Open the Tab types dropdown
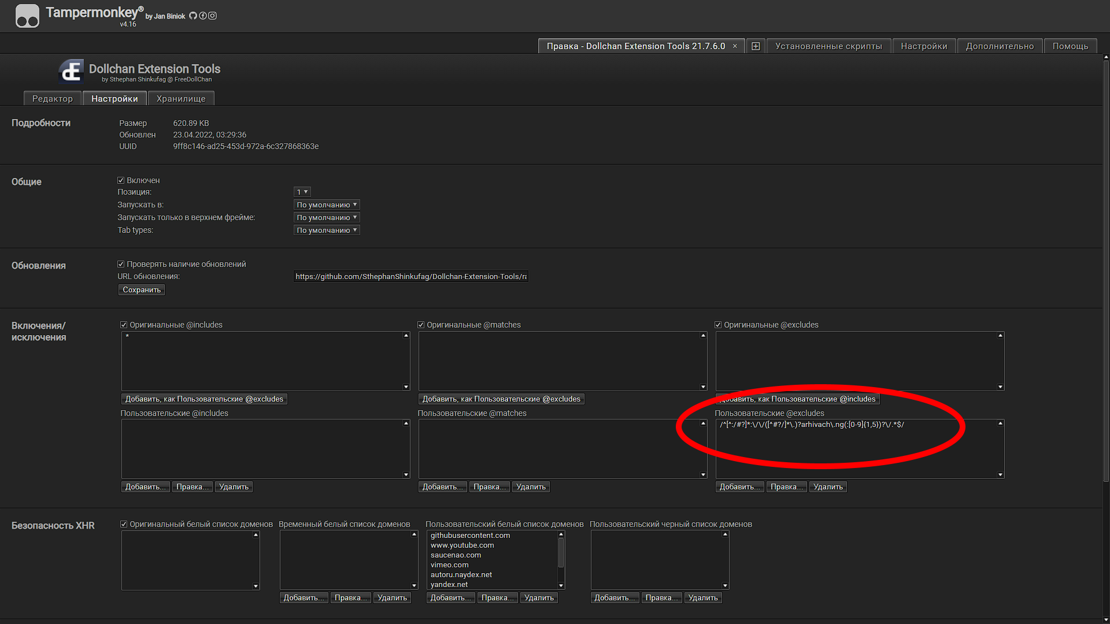Image resolution: width=1110 pixels, height=624 pixels. coord(327,230)
